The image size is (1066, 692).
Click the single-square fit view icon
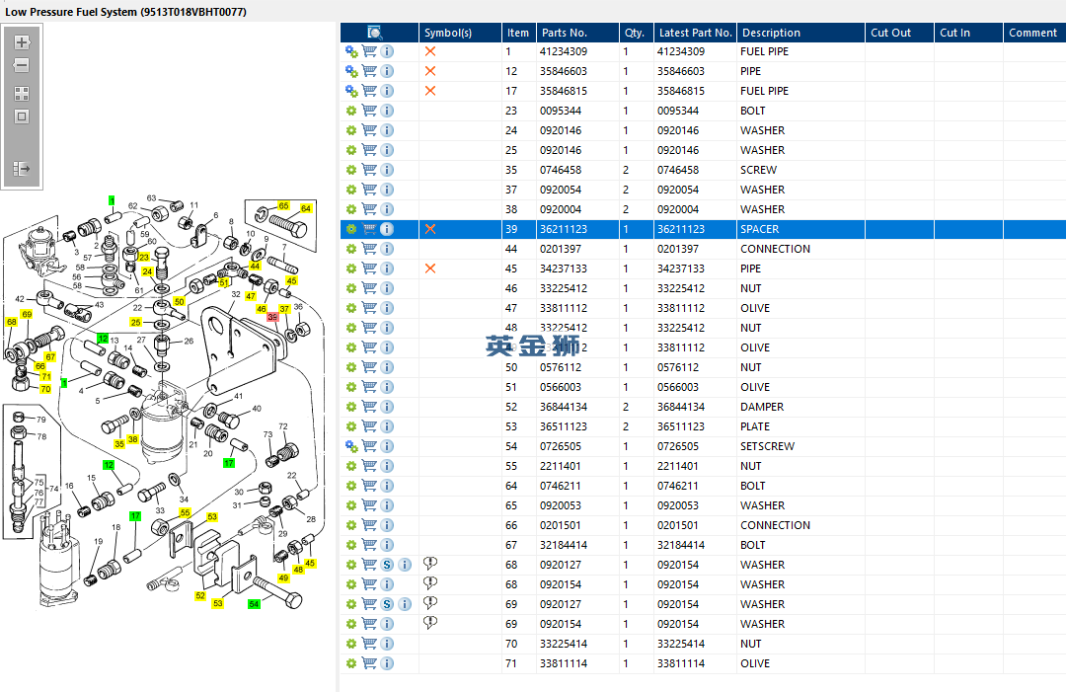pos(22,116)
